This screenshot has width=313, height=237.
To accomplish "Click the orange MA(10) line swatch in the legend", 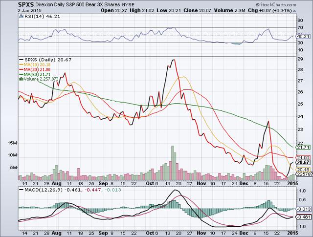I will click(21, 65).
